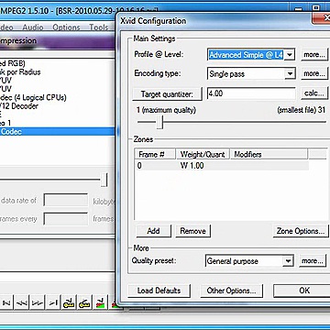The height and width of the screenshot is (330, 330).
Task: Open the Tools menu
Action: pos(98,27)
